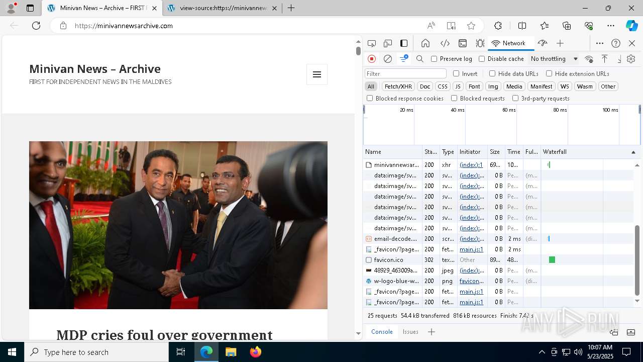Filter requests by JS
Screen dimensions: 643x362
tap(458, 86)
